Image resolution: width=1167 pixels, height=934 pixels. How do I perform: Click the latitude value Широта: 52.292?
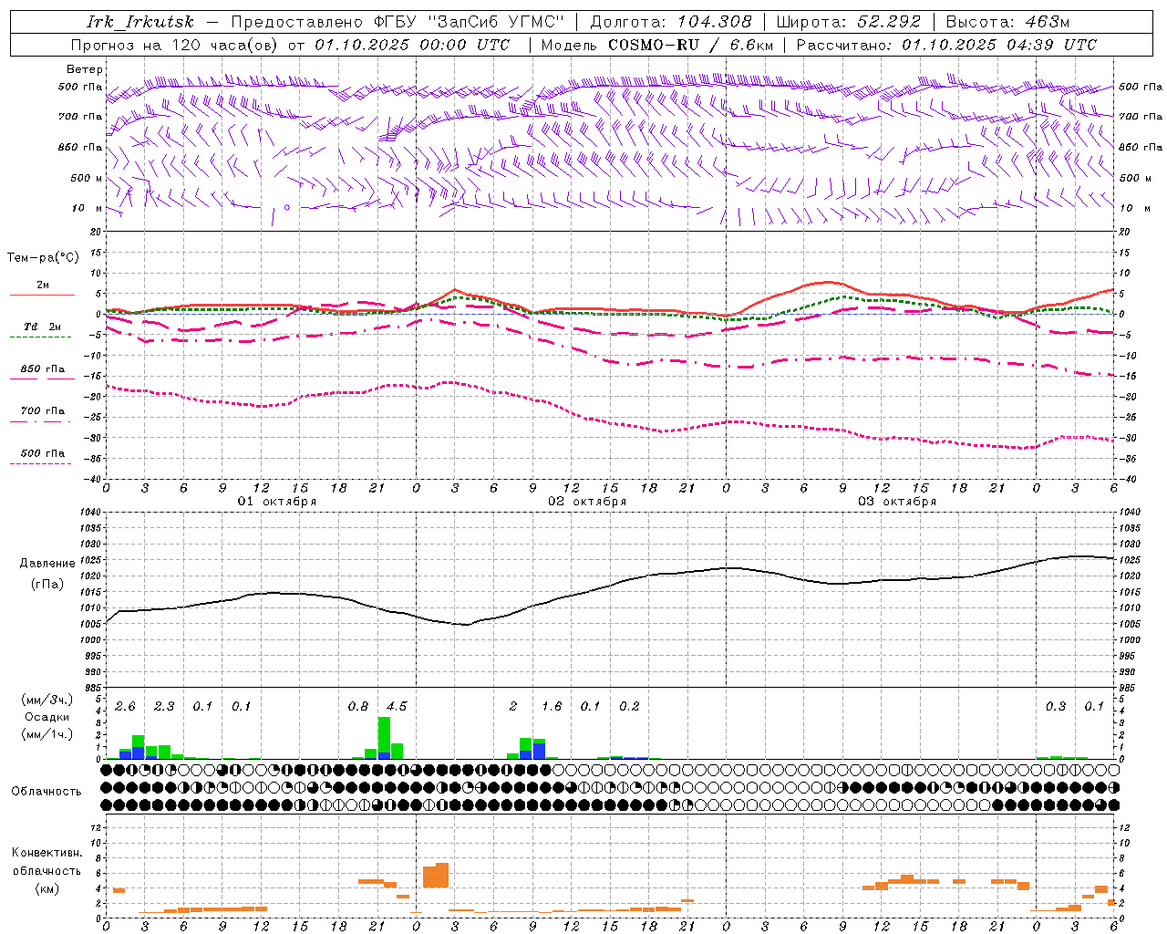tap(850, 22)
